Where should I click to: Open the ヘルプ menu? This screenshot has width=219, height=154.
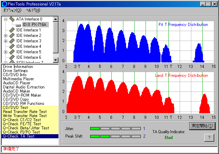coord(33,10)
